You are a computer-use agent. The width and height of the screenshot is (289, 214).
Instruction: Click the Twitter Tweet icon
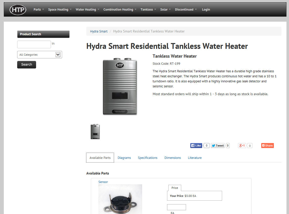(x=217, y=146)
